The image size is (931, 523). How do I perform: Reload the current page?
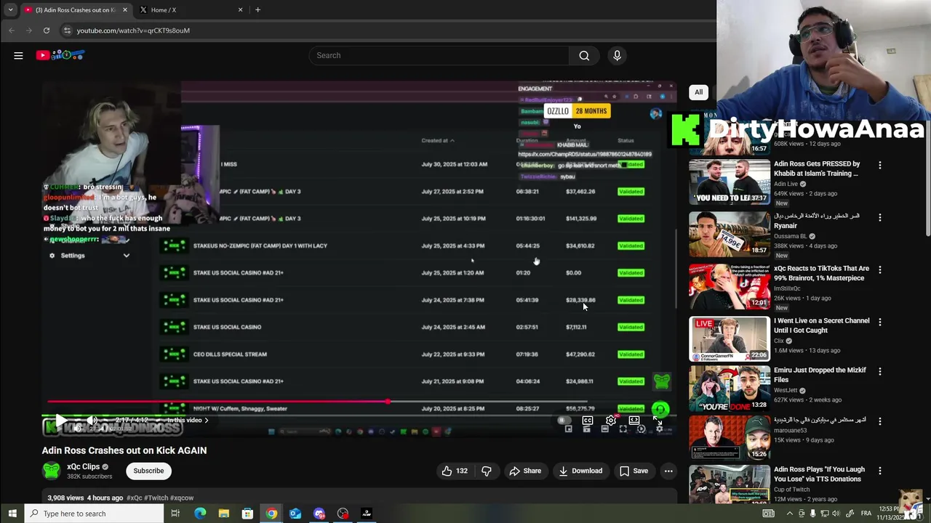46,31
